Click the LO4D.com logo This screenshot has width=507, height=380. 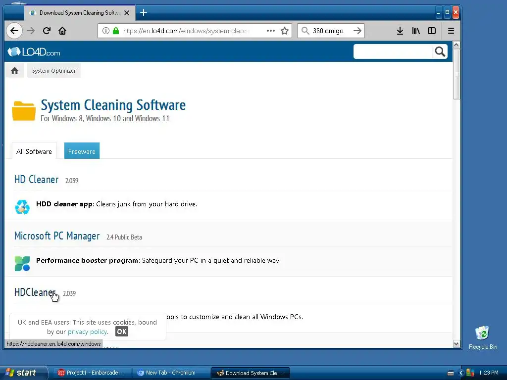[34, 51]
